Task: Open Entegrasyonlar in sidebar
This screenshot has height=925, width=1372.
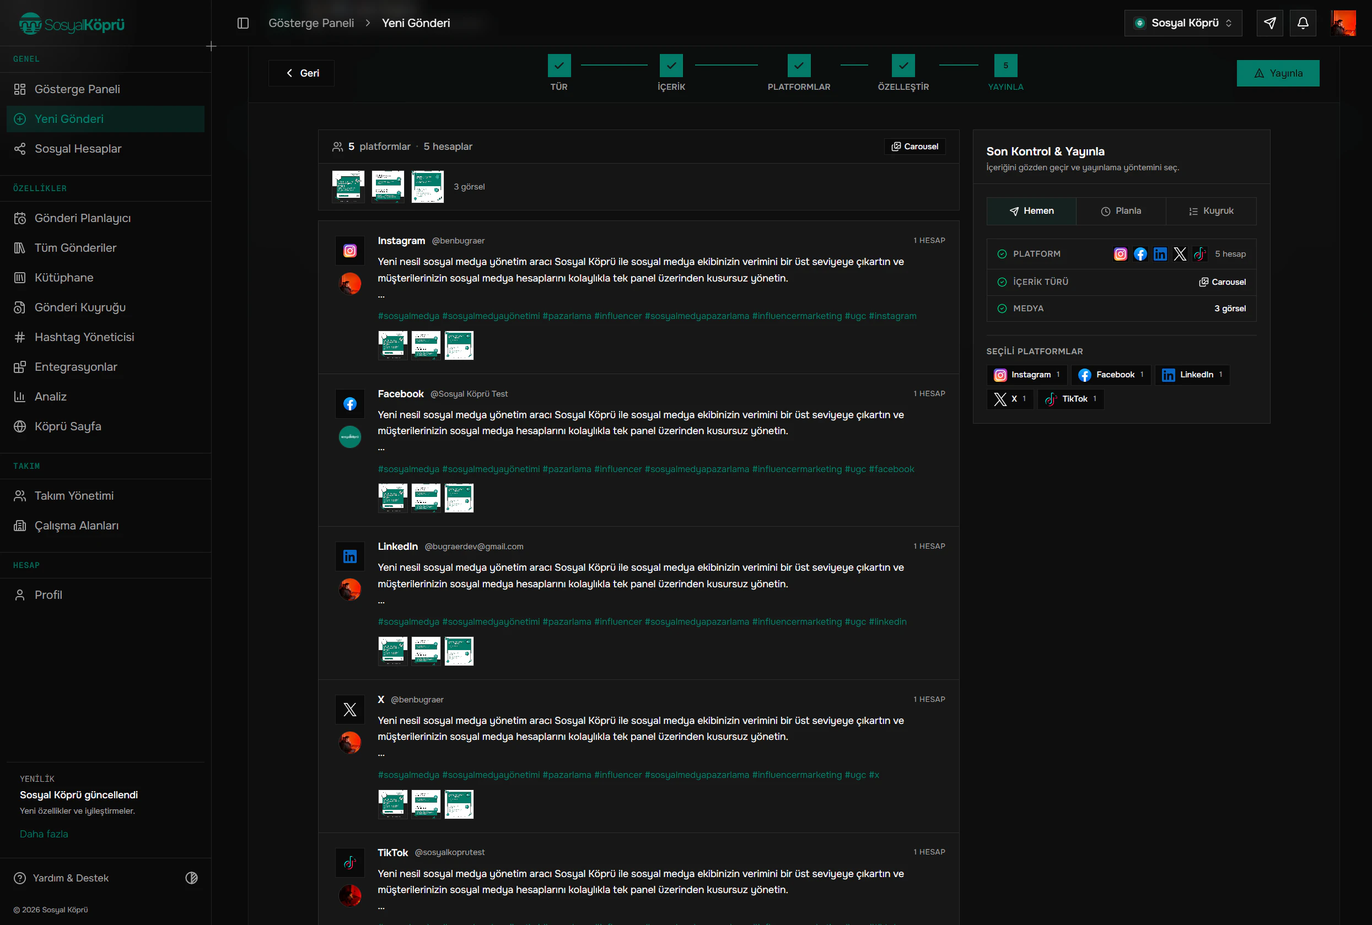Action: click(106, 367)
